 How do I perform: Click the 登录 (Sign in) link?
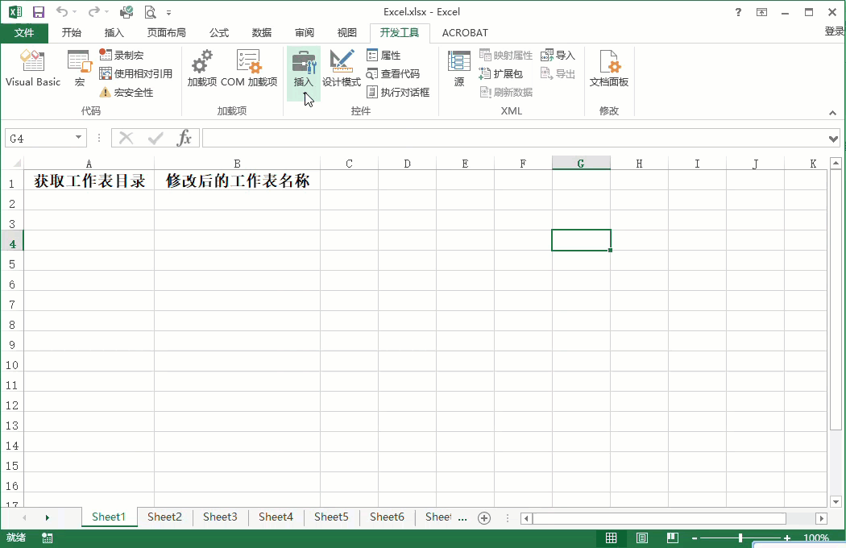coord(834,33)
